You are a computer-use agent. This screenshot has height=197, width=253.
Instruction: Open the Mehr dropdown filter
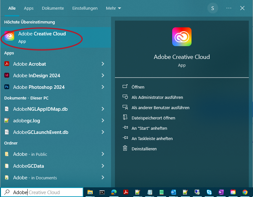[x=113, y=8]
